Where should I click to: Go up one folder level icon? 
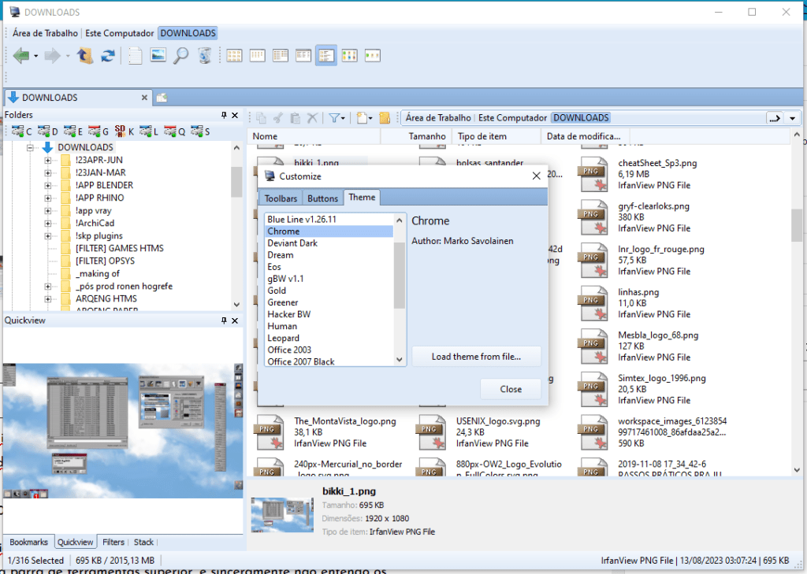point(85,55)
